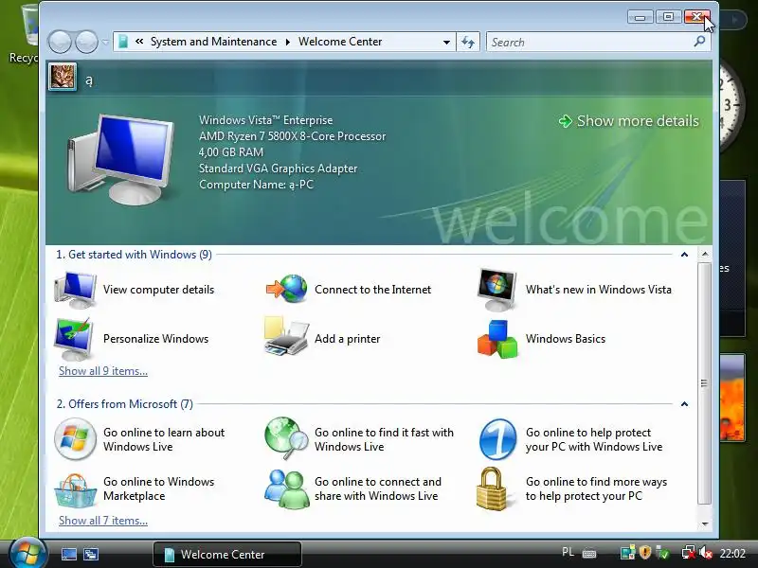Select the find it fast globe-magnifier icon

[x=286, y=438]
